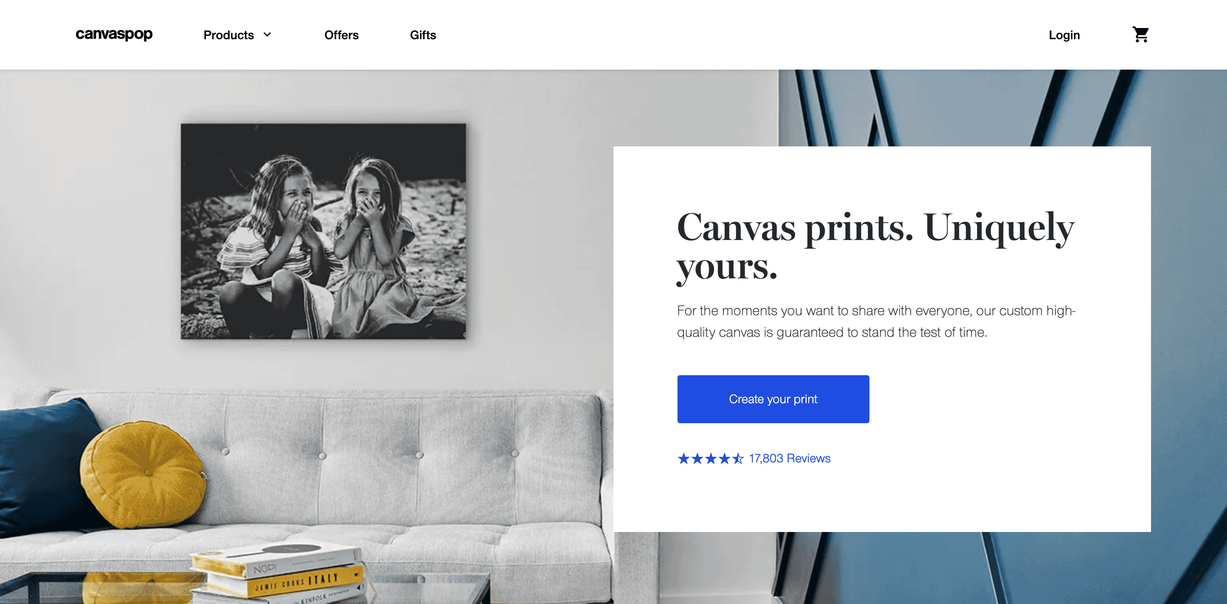The width and height of the screenshot is (1227, 604).
Task: Click the second rating star
Action: [697, 458]
